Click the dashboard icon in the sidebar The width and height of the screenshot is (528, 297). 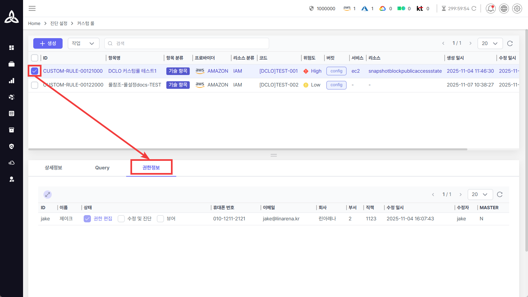click(12, 48)
